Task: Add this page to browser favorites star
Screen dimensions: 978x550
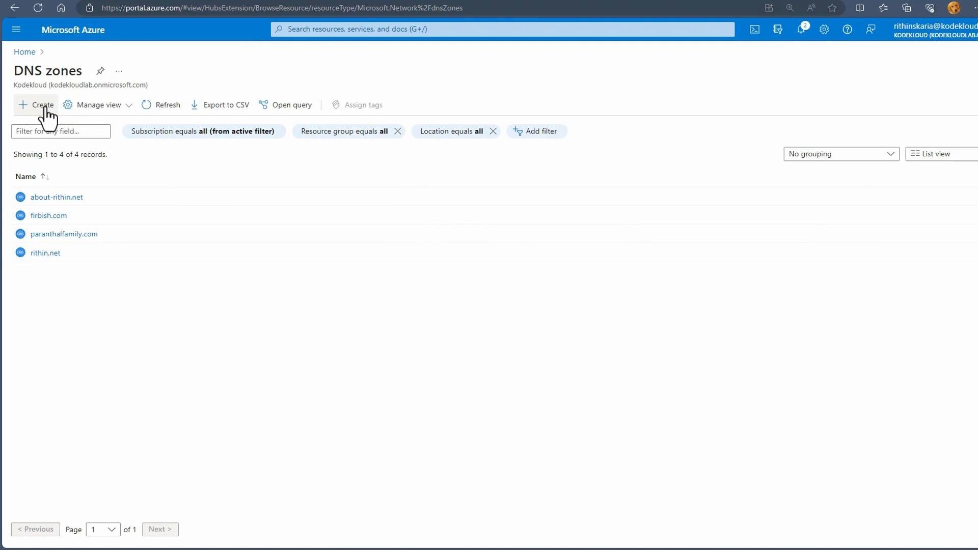Action: click(832, 8)
